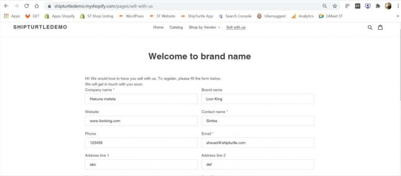
Task: Open the Catalog menu item
Action: [176, 27]
